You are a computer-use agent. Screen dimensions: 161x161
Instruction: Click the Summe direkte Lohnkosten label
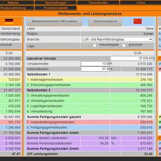click(x=47, y=138)
